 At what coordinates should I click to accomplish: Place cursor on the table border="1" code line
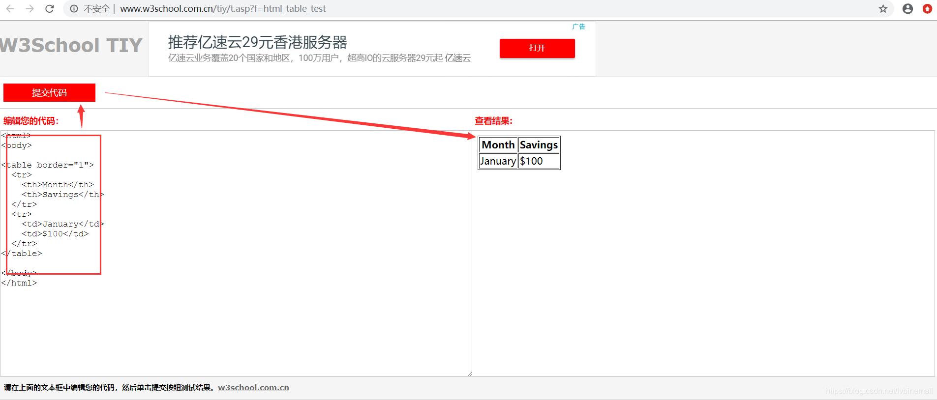pos(48,165)
